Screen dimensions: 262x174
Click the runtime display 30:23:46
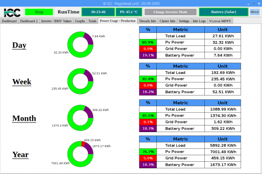coord(98,12)
